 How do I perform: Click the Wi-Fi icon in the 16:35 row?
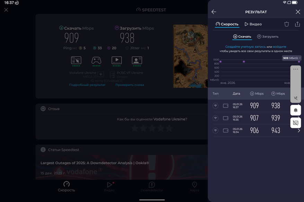215,118
